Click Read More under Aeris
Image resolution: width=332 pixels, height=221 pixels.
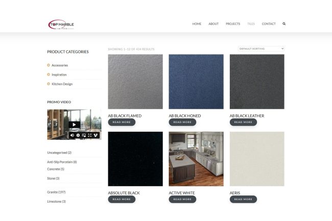[243, 200]
